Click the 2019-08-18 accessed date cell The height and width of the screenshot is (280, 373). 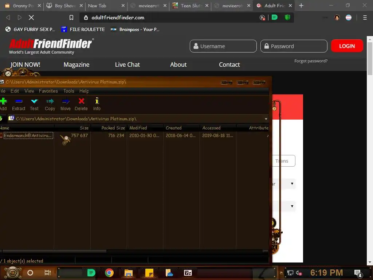coord(218,136)
